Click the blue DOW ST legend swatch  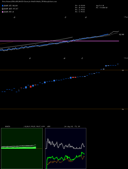pyautogui.click(x=3, y=6)
